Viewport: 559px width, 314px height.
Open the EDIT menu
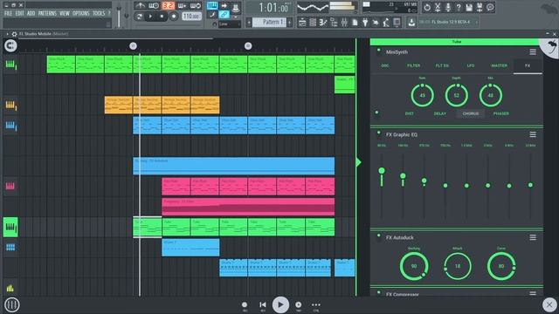coord(19,14)
